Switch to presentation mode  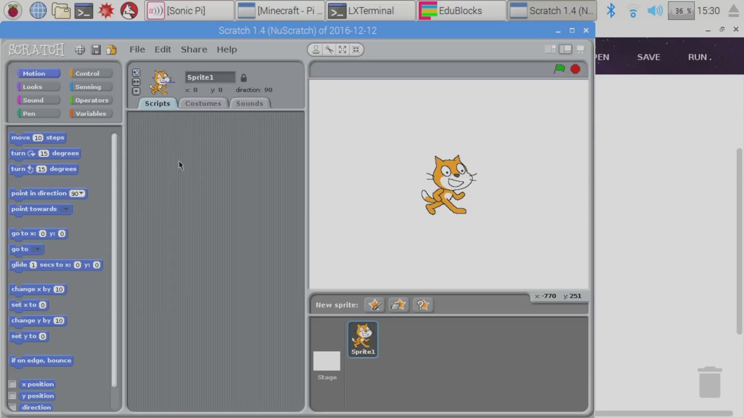tap(580, 49)
